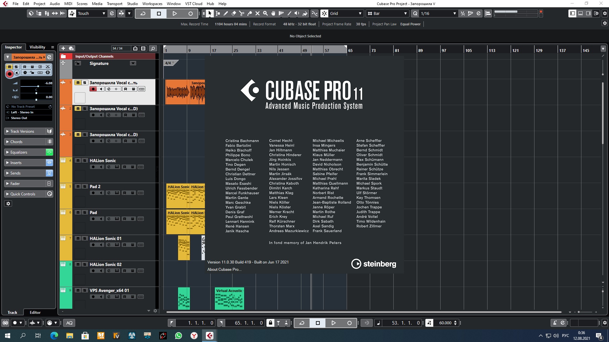
Task: Select the Zoom magnifier tool
Action: (x=265, y=13)
